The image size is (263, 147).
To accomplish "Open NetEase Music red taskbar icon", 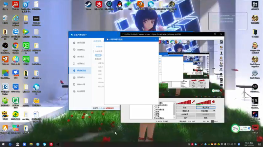I will tap(51, 144).
